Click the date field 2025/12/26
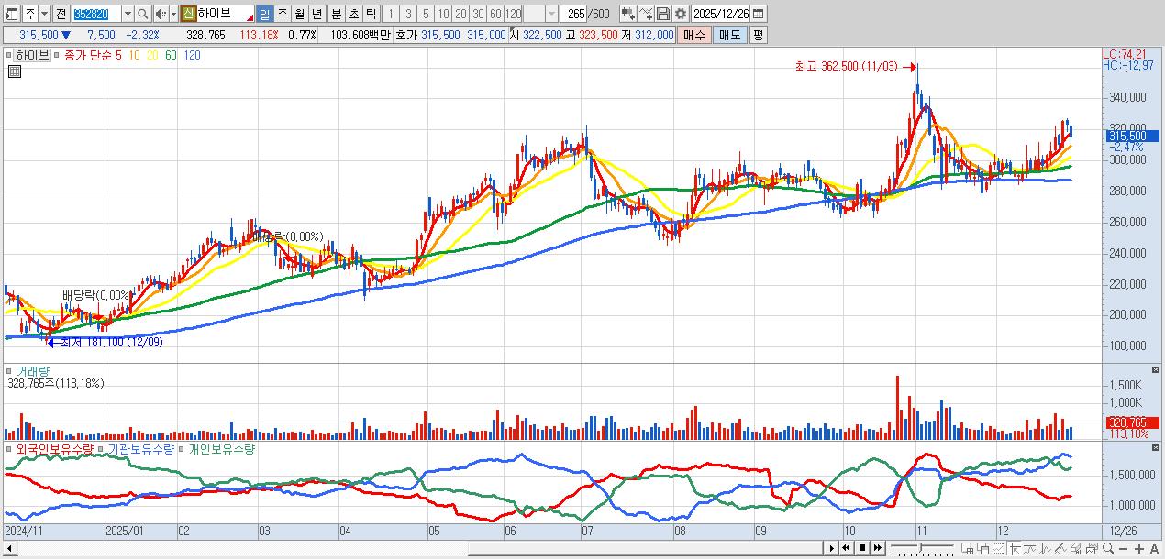 click(x=721, y=14)
